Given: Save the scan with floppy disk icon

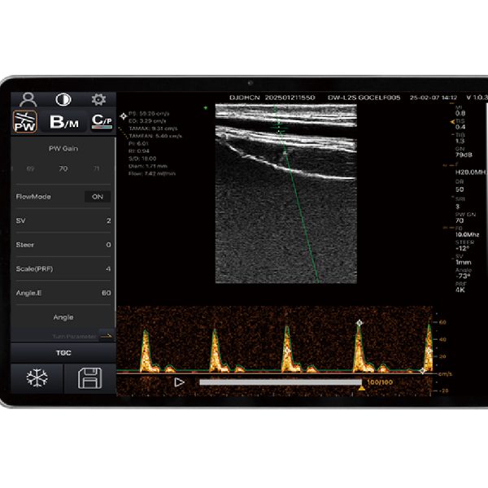Looking at the screenshot, I should [x=89, y=379].
